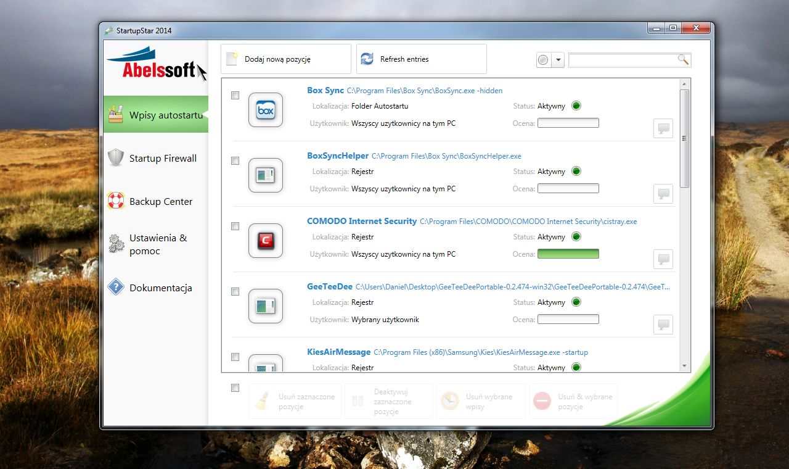Open Ustawienia & pomoc section
This screenshot has height=469, width=789.
click(x=156, y=244)
